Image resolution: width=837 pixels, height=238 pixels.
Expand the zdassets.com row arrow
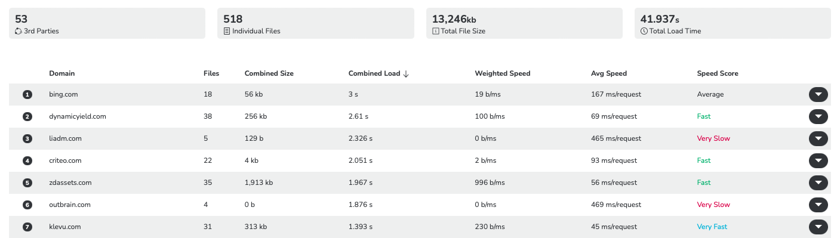(818, 183)
